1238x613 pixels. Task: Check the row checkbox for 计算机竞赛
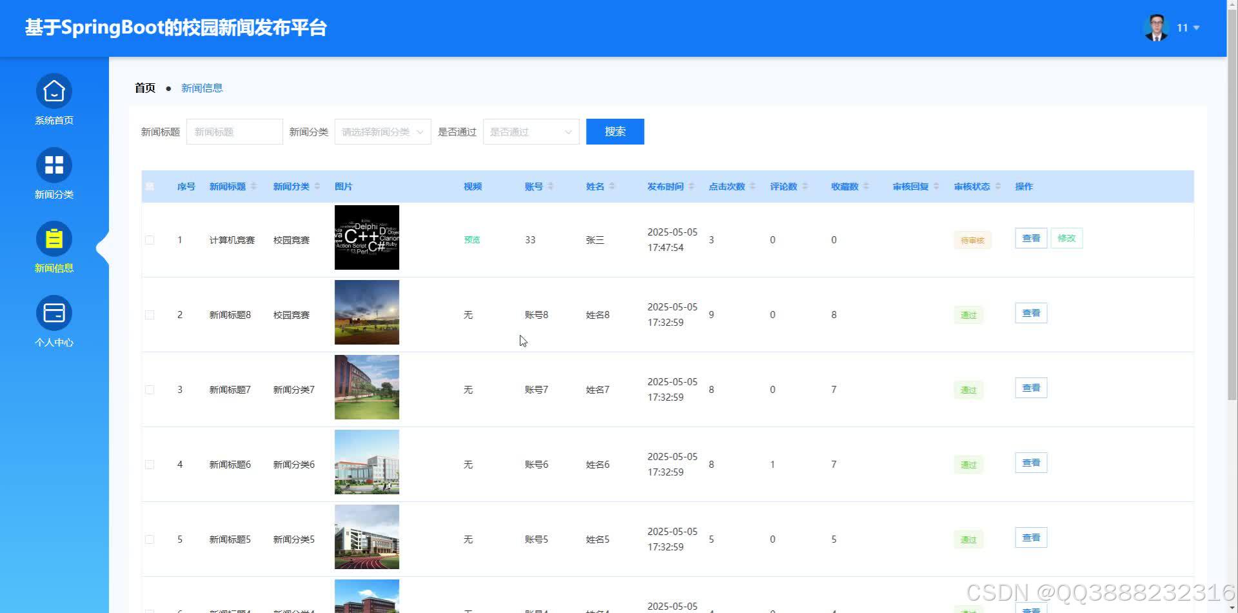(150, 239)
